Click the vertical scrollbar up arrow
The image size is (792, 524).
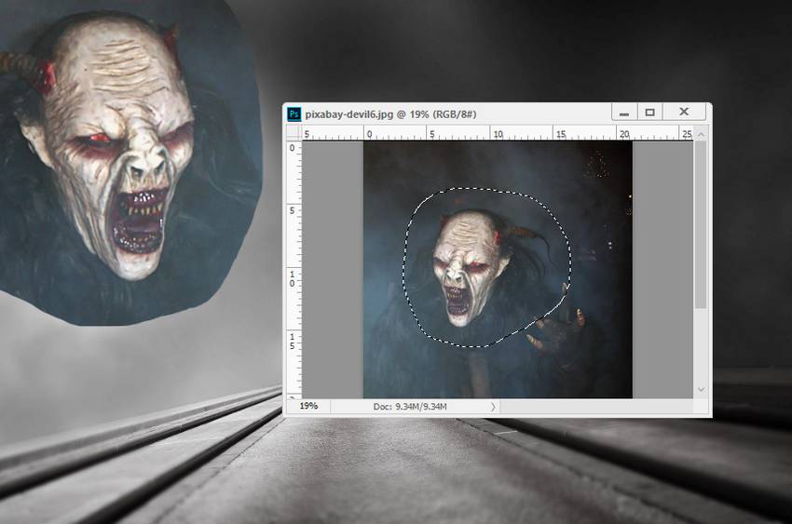coord(701,134)
